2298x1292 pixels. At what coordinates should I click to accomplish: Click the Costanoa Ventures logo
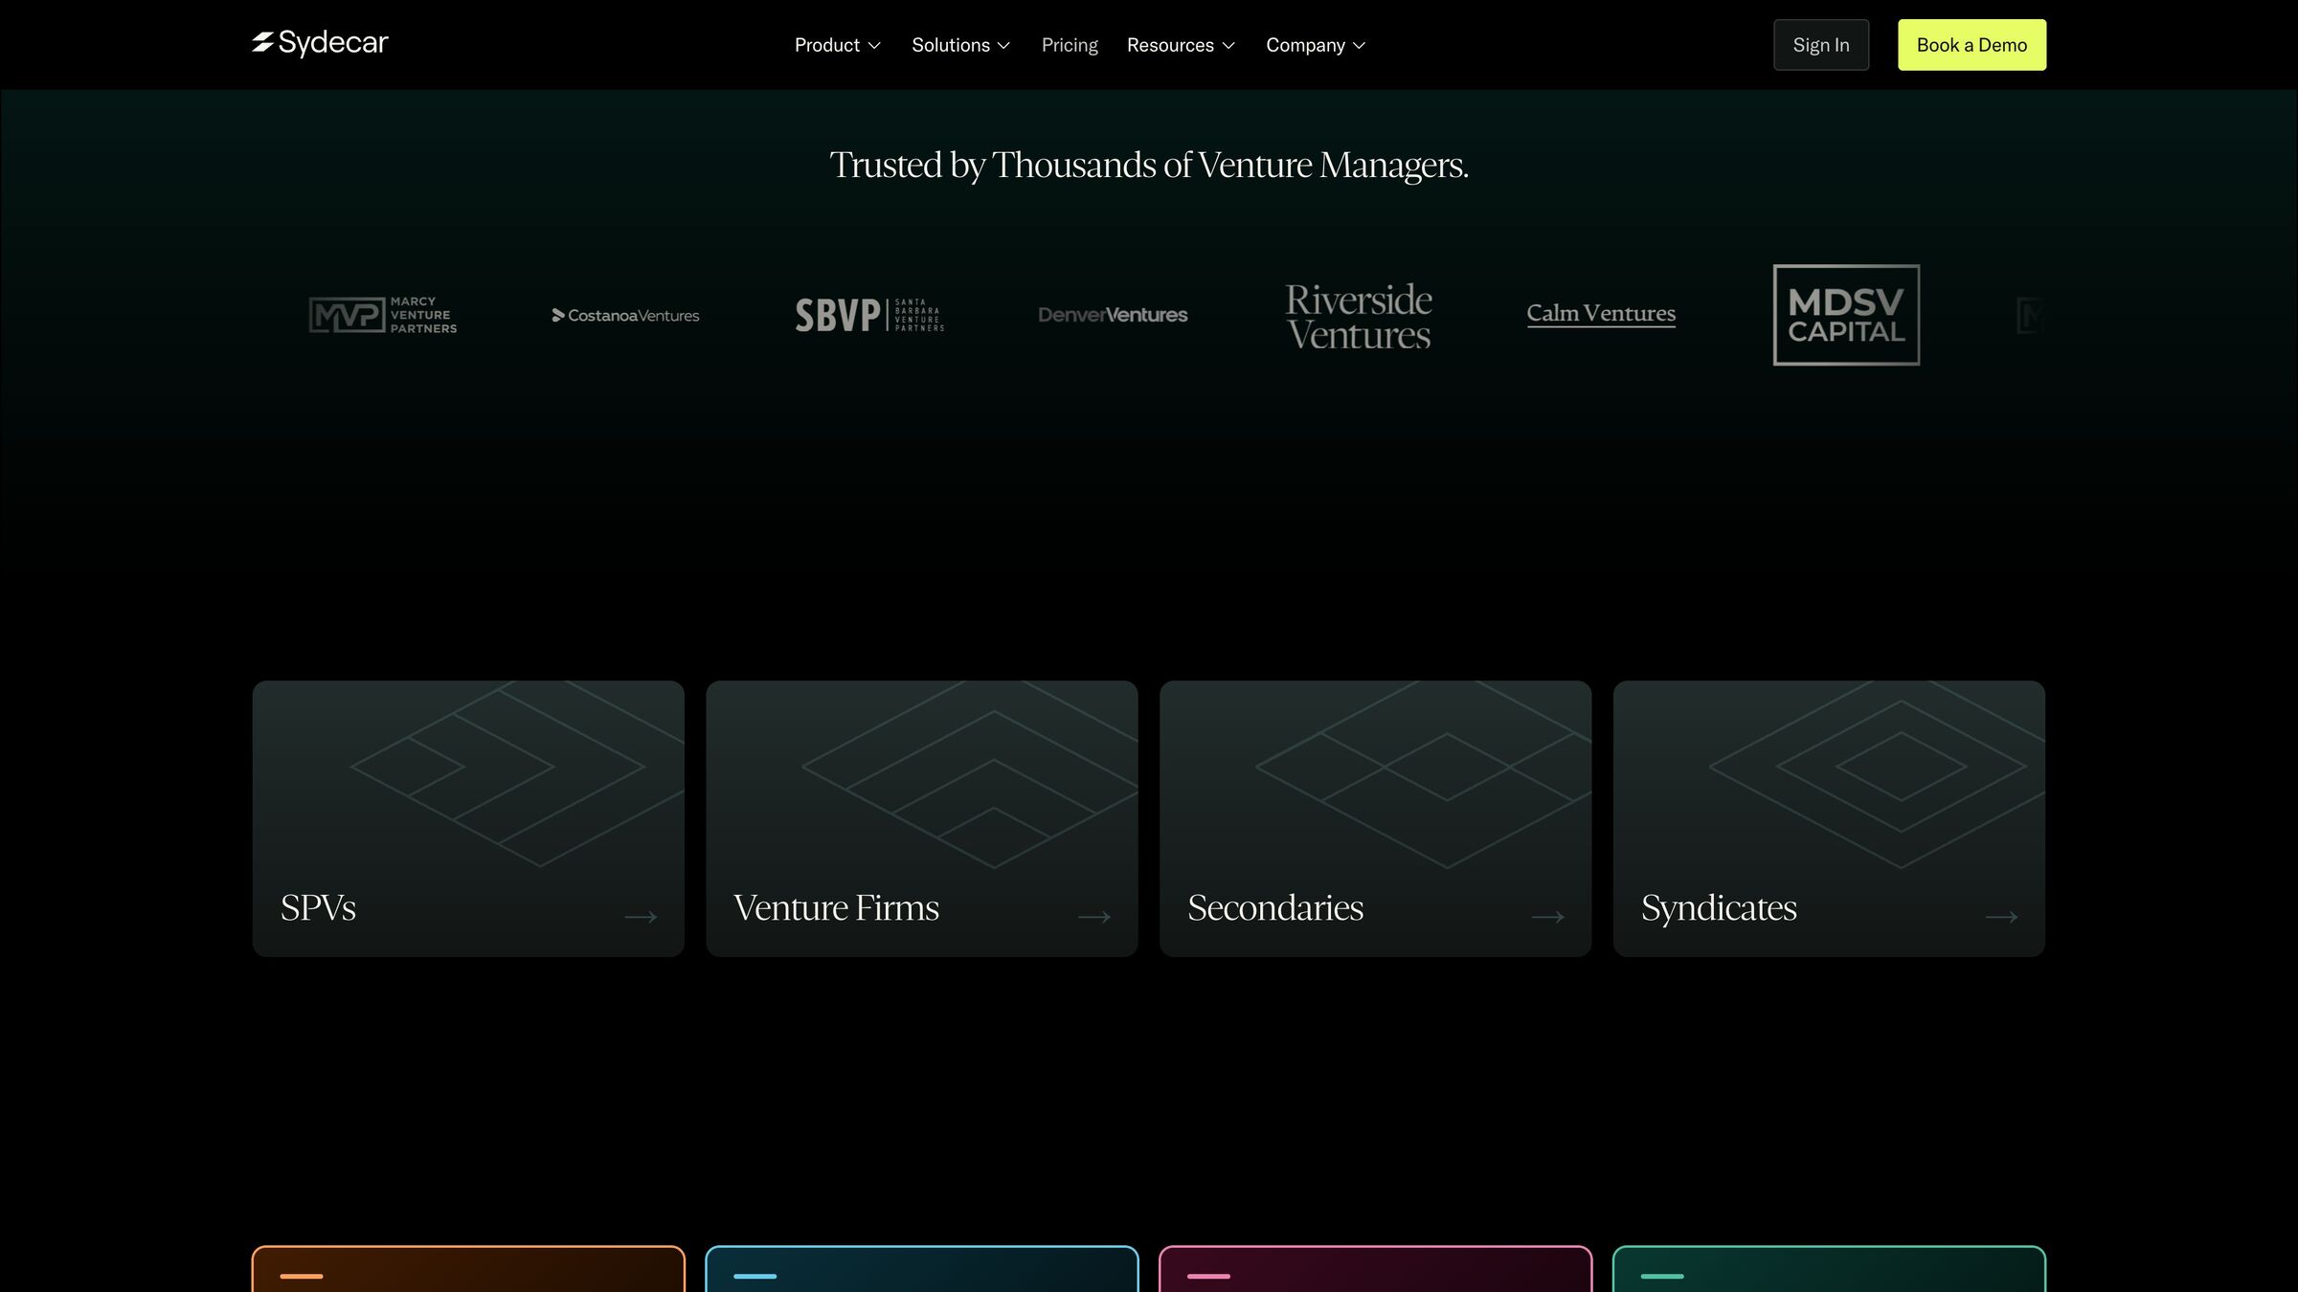625,316
